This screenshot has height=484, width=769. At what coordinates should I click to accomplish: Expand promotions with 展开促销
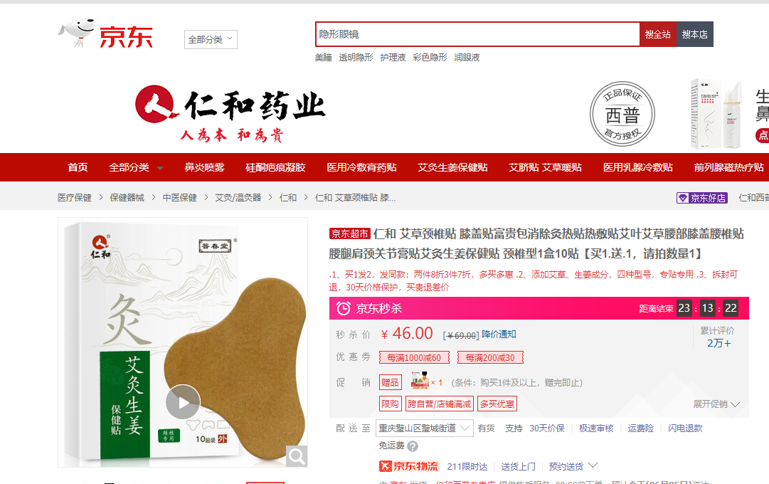pos(716,404)
